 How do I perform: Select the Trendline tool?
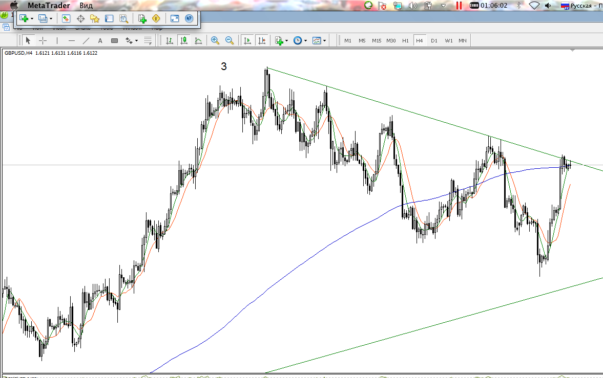86,40
